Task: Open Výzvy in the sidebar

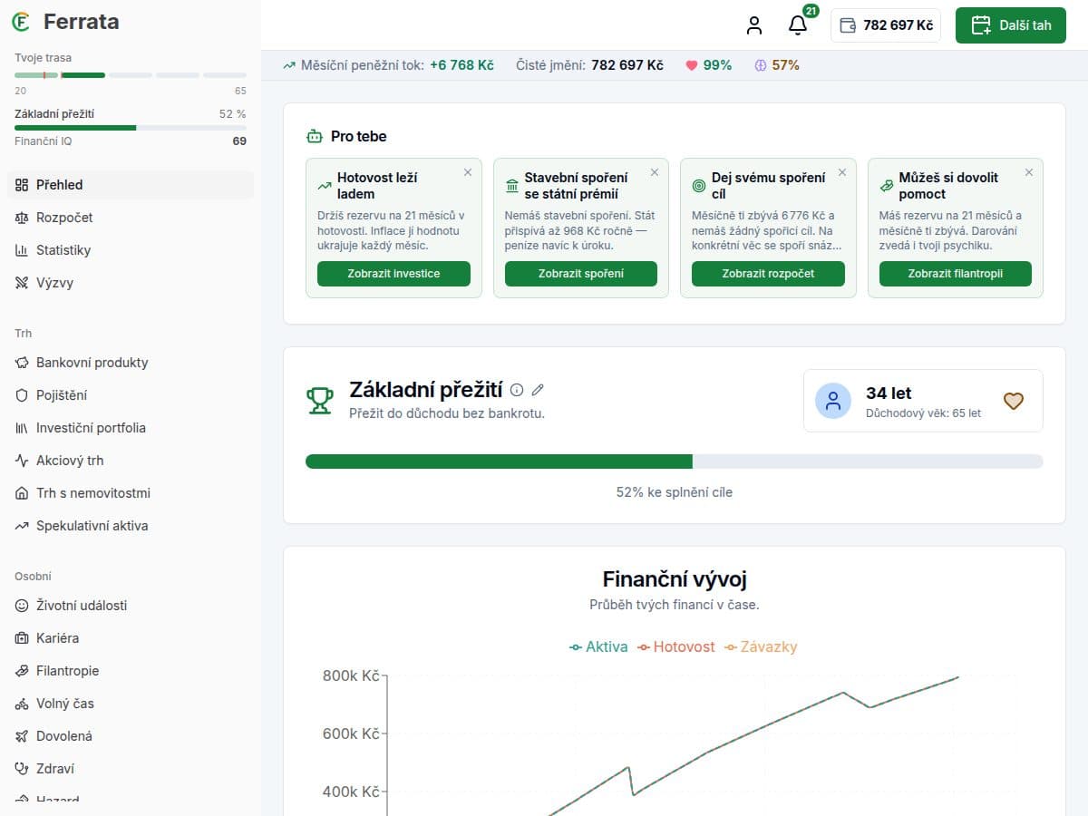Action: pos(131,283)
